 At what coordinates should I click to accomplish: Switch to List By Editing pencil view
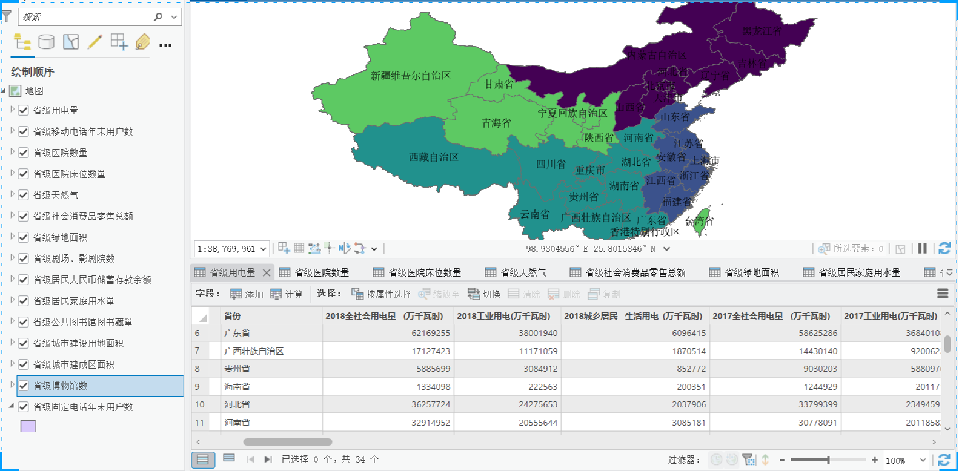point(95,42)
